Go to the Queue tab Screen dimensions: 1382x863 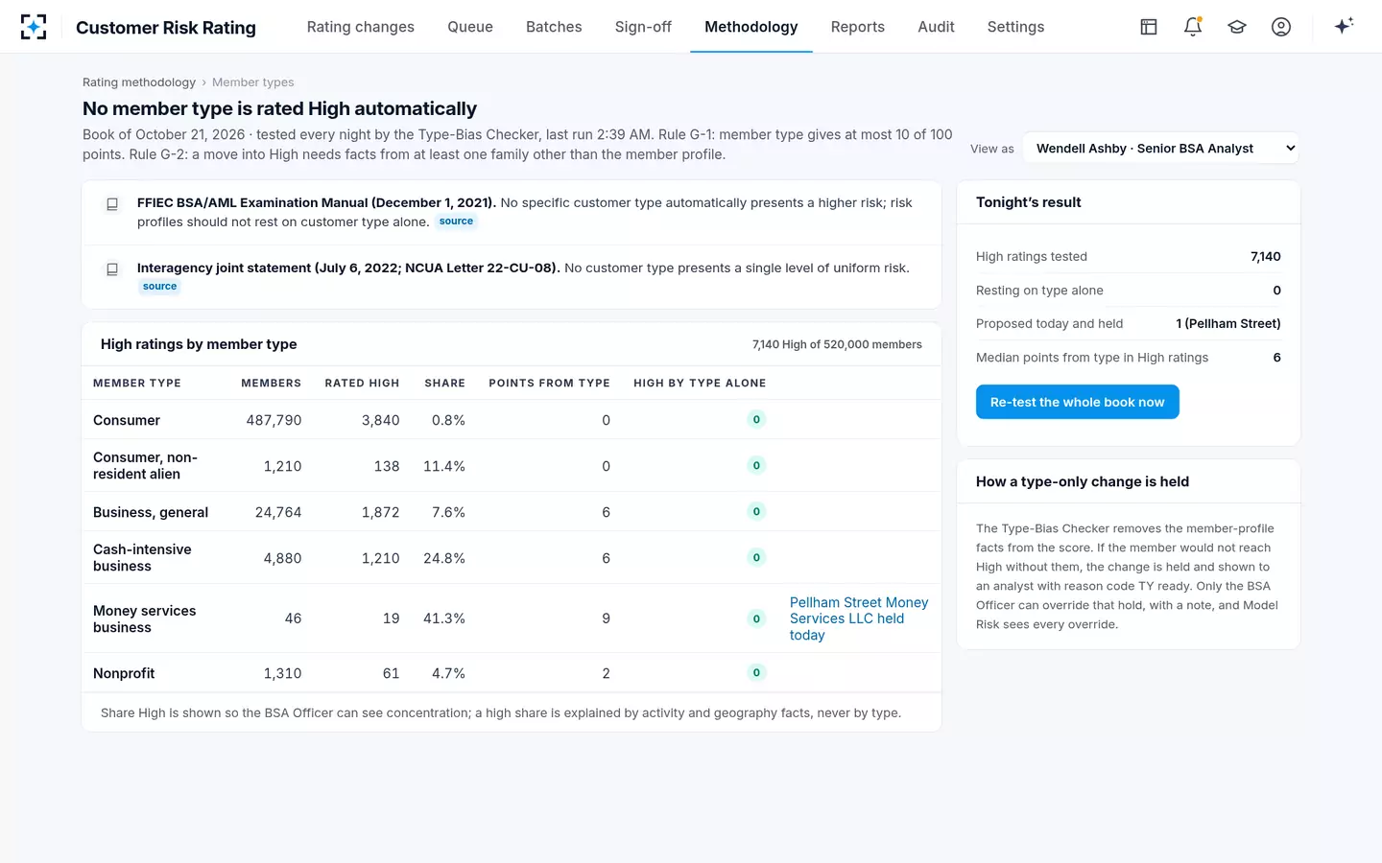[x=470, y=27]
